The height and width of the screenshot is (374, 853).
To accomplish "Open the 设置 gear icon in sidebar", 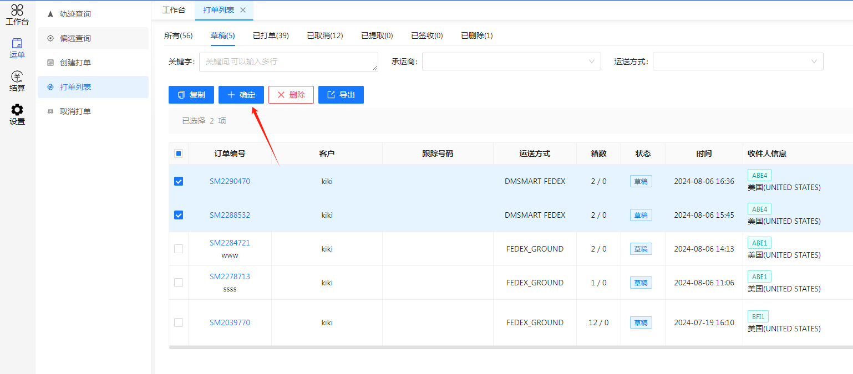I will coord(17,115).
